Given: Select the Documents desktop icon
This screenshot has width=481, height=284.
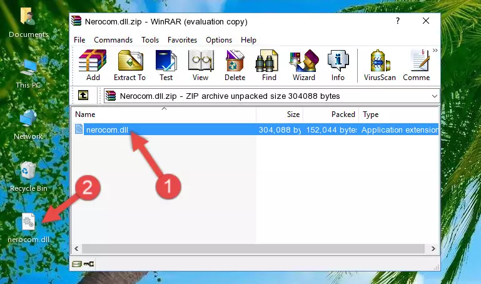Looking at the screenshot, I should click(28, 23).
